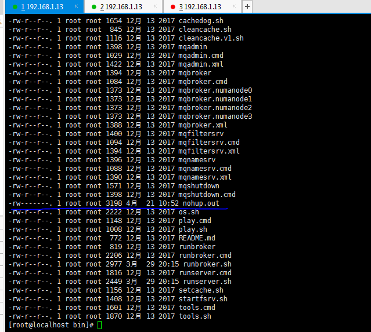
Task: Click the filename runbroker
Action: [x=197, y=247]
